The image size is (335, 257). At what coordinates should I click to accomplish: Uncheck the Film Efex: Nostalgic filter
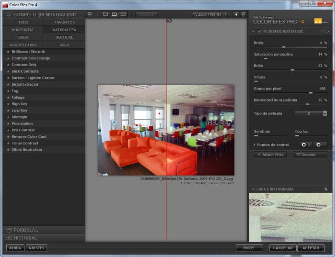[x=259, y=32]
